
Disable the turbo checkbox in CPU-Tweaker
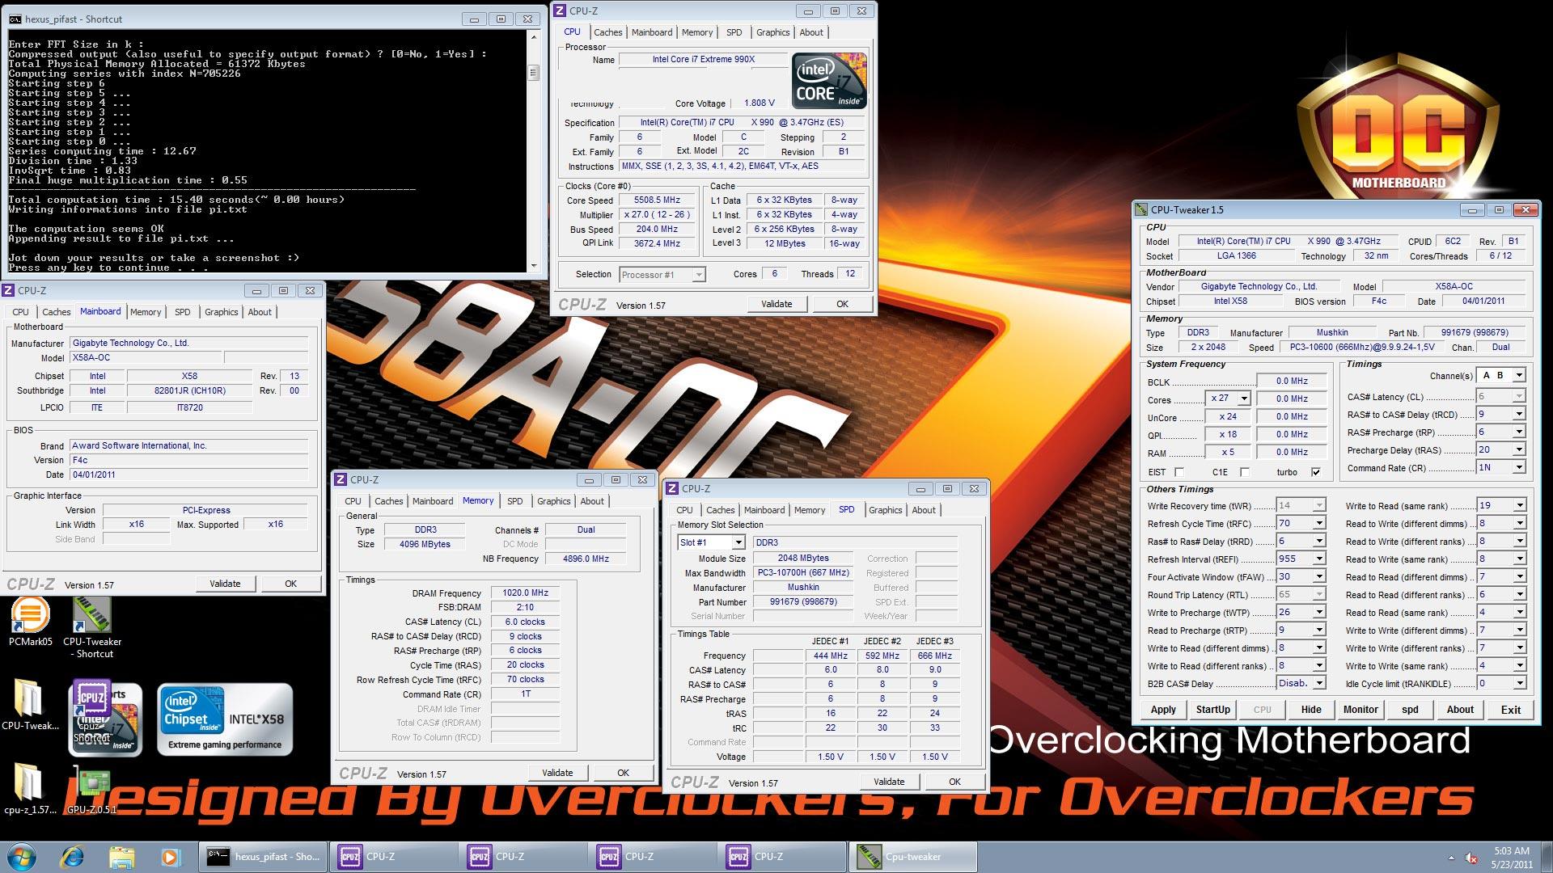click(1316, 472)
